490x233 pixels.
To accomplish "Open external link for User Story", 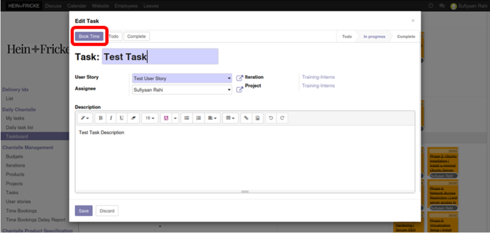I will [x=239, y=78].
